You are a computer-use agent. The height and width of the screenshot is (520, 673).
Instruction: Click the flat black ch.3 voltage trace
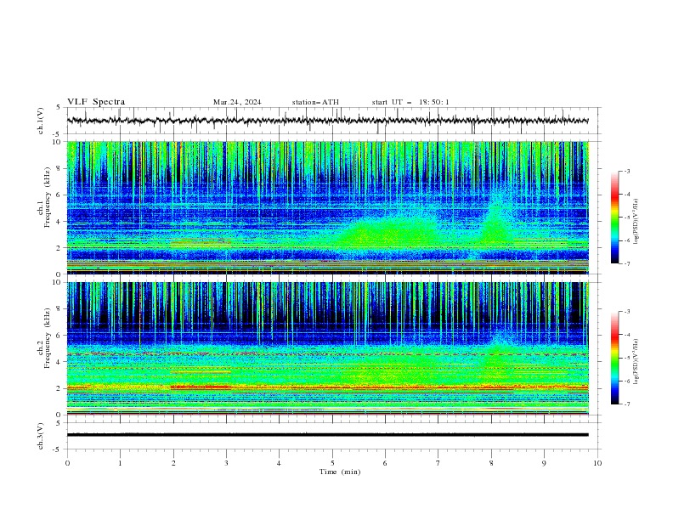(x=327, y=435)
